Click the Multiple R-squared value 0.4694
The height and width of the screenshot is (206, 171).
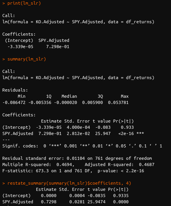tap(64, 164)
